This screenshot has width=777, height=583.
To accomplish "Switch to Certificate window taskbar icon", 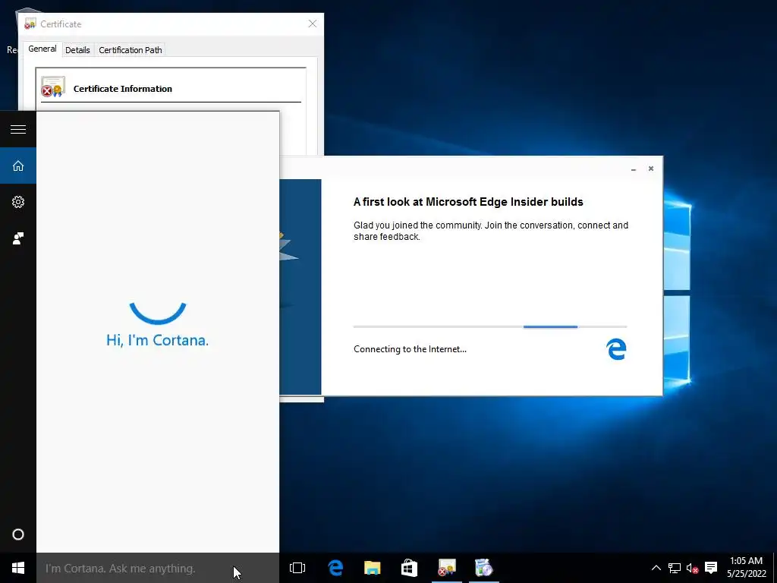I will tap(446, 568).
